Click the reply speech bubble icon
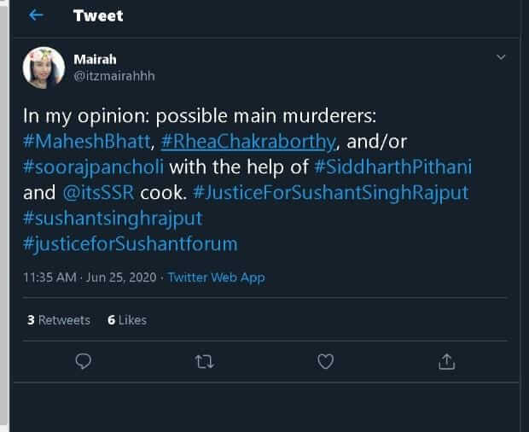The image size is (529, 432). point(83,362)
